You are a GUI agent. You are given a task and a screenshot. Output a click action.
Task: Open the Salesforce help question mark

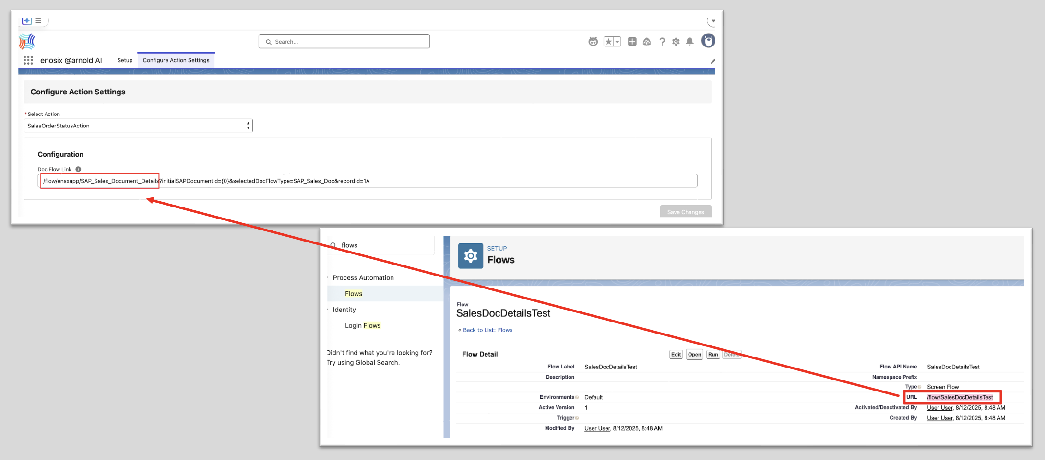click(x=662, y=42)
